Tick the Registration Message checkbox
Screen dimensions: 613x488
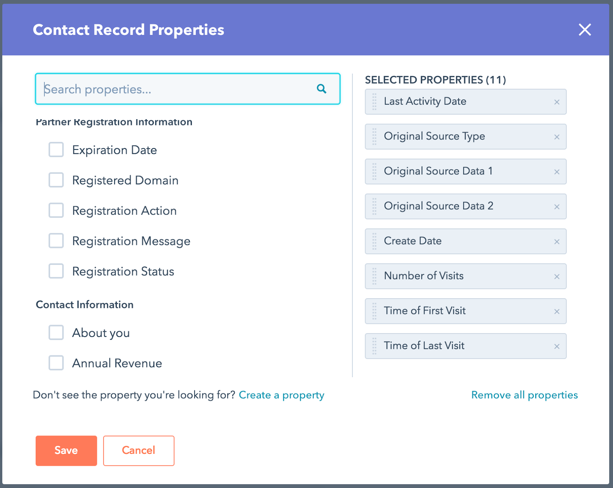[56, 241]
